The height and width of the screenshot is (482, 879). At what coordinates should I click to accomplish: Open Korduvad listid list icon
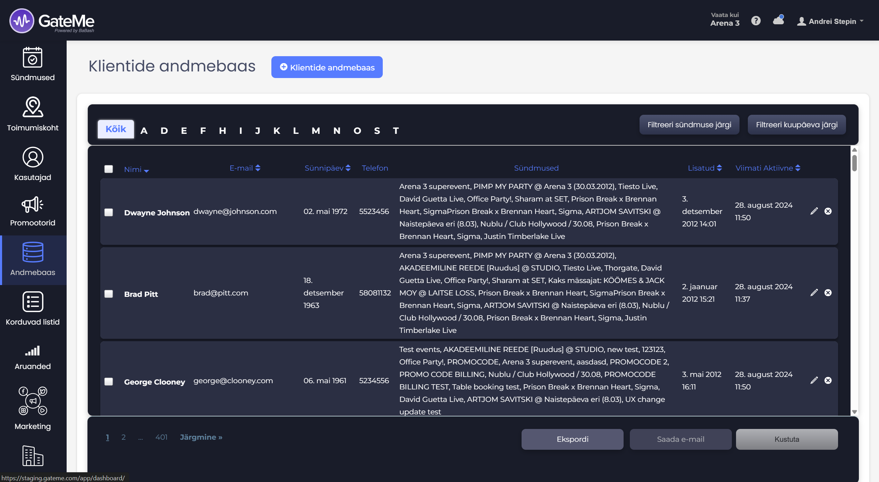coord(33,302)
